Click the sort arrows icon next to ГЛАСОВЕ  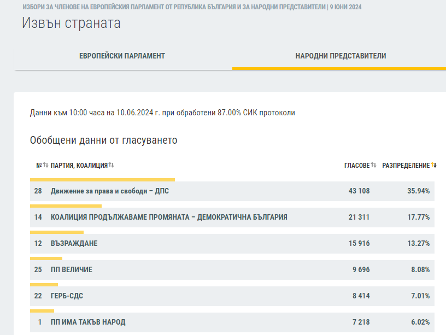click(374, 165)
